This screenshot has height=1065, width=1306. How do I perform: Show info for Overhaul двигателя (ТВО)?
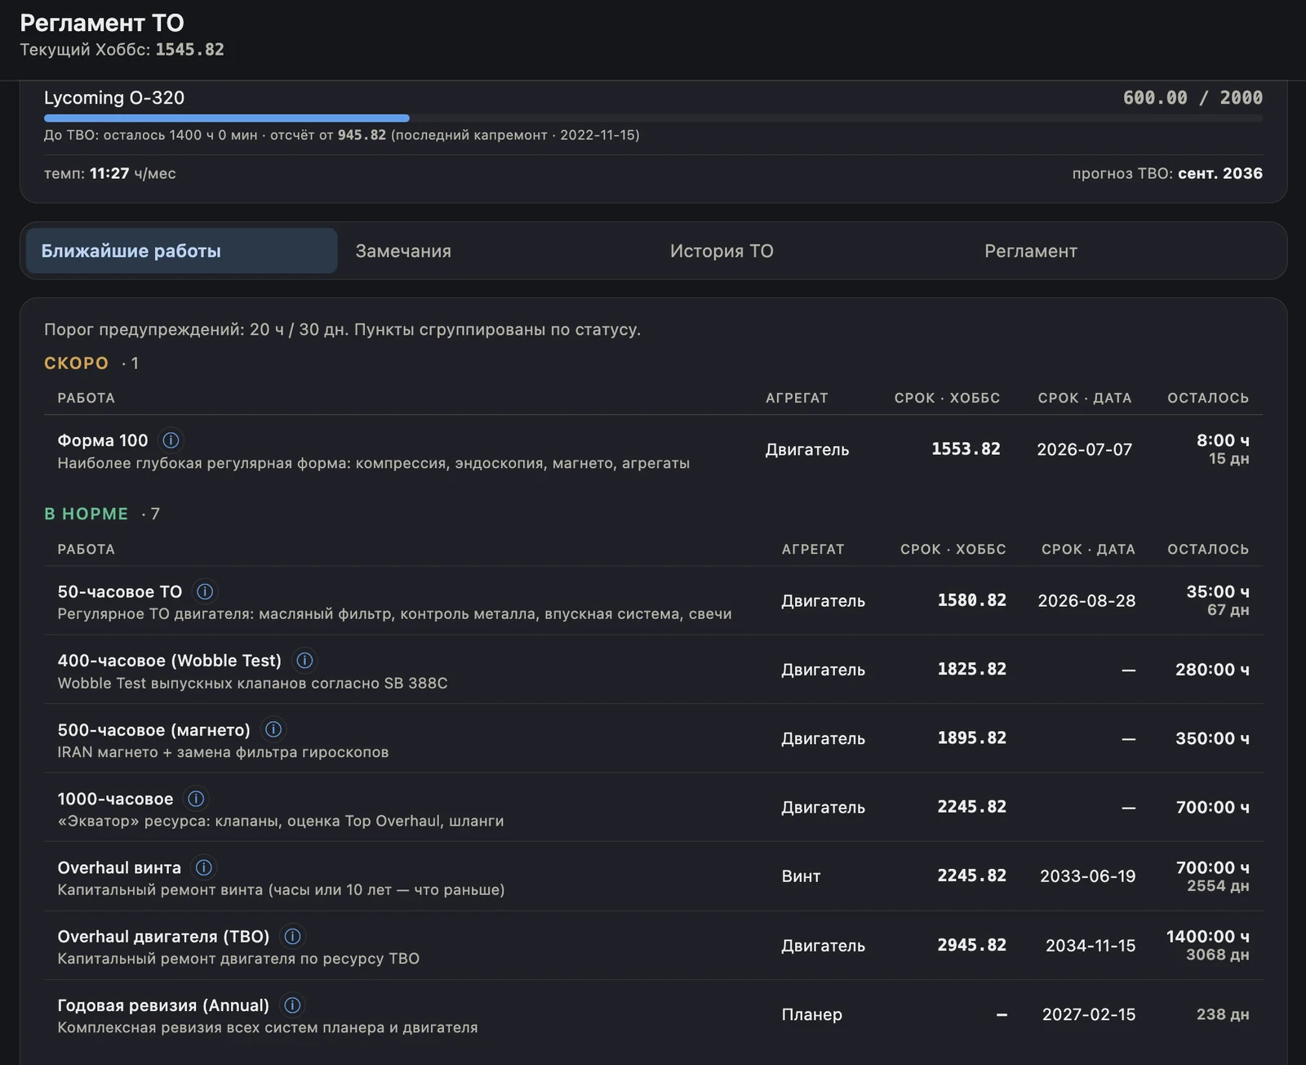pos(292,936)
